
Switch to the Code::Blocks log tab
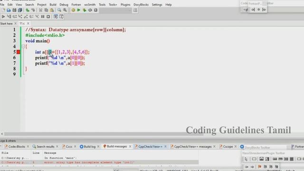click(x=17, y=147)
